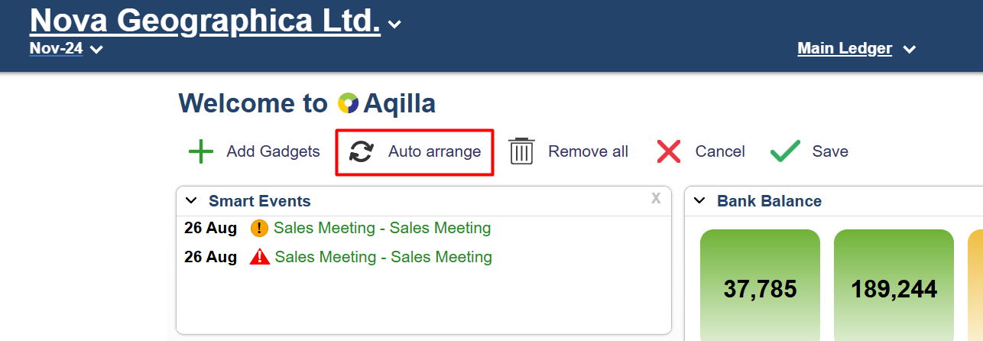
Task: Click the red triangle alert icon
Action: click(260, 257)
